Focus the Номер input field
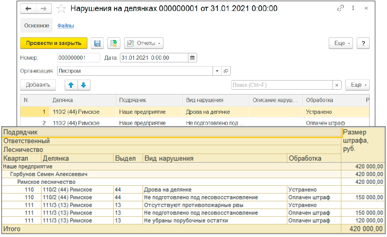Screen dimensions: 387x237 78,58
